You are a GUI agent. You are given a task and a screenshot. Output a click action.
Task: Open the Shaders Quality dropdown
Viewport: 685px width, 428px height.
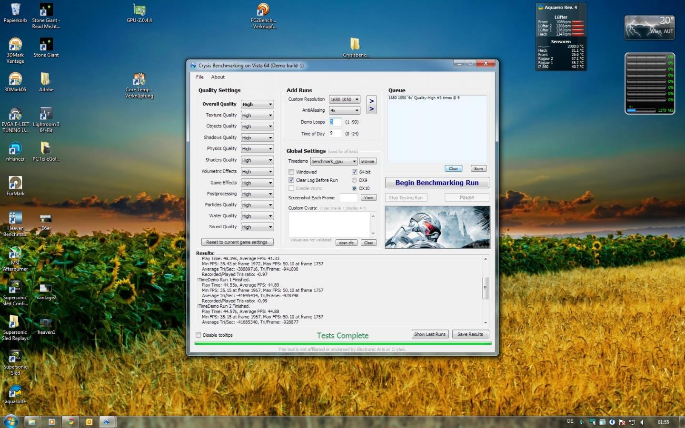(257, 160)
